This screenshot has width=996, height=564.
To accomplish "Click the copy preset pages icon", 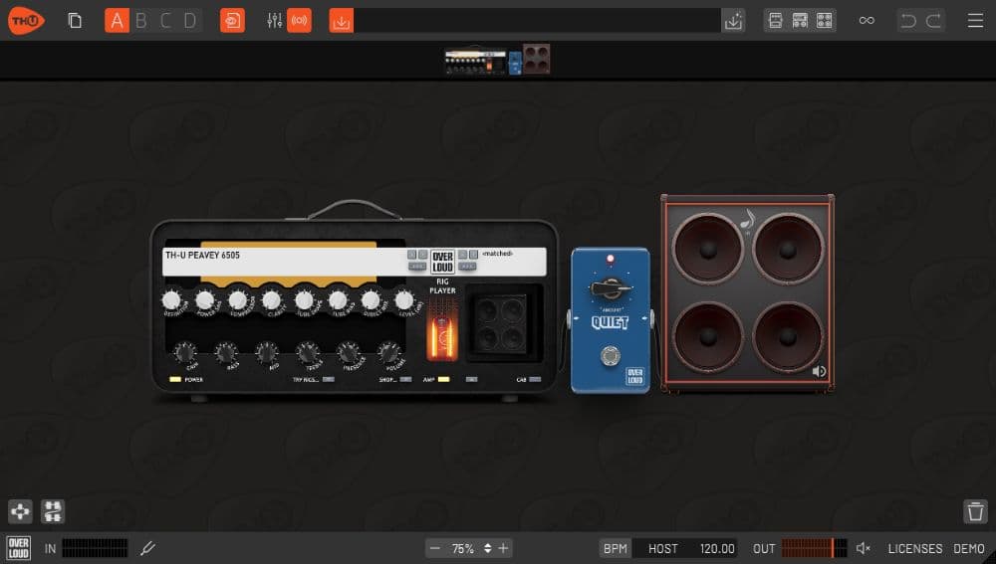I will [x=75, y=20].
